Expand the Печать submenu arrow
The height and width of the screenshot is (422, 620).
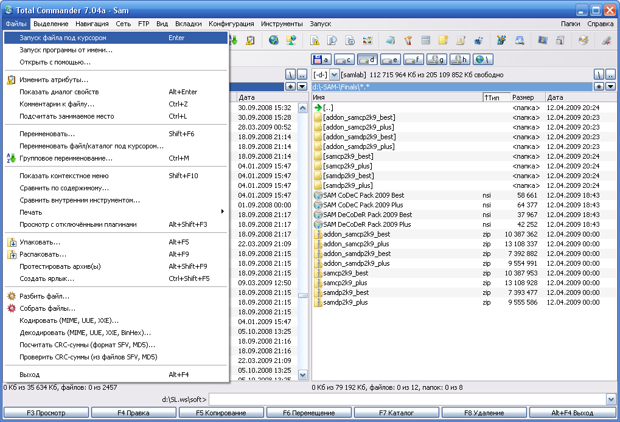pyautogui.click(x=223, y=212)
